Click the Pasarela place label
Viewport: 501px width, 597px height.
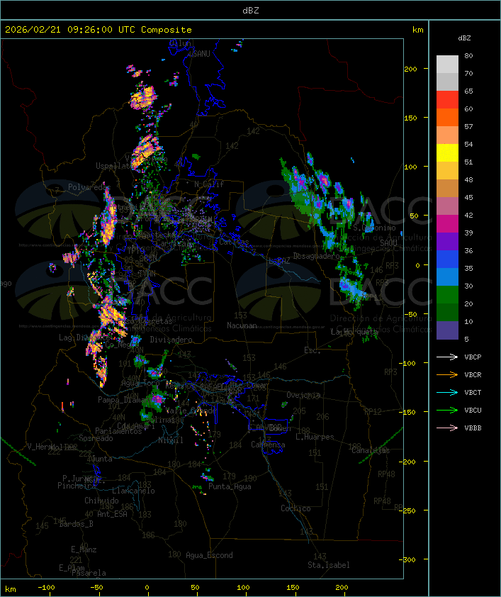coord(89,573)
